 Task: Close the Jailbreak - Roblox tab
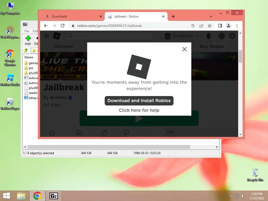tap(163, 16)
